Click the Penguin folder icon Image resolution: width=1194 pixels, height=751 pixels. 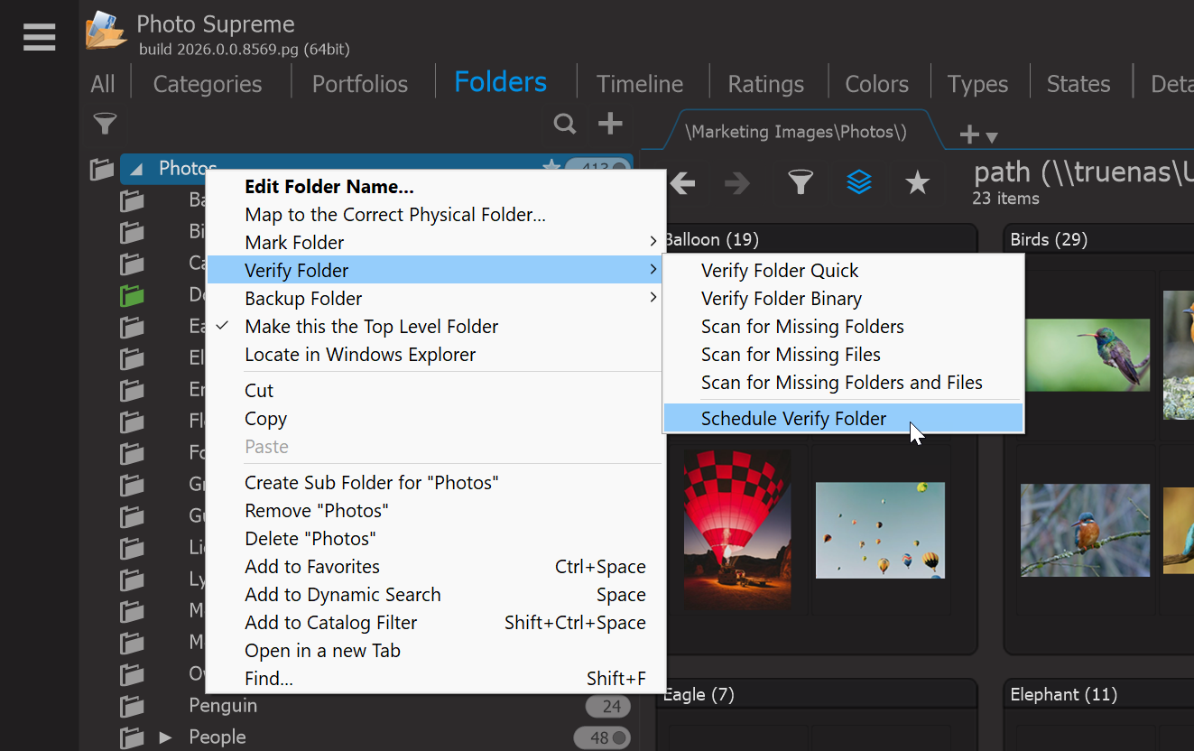[133, 705]
